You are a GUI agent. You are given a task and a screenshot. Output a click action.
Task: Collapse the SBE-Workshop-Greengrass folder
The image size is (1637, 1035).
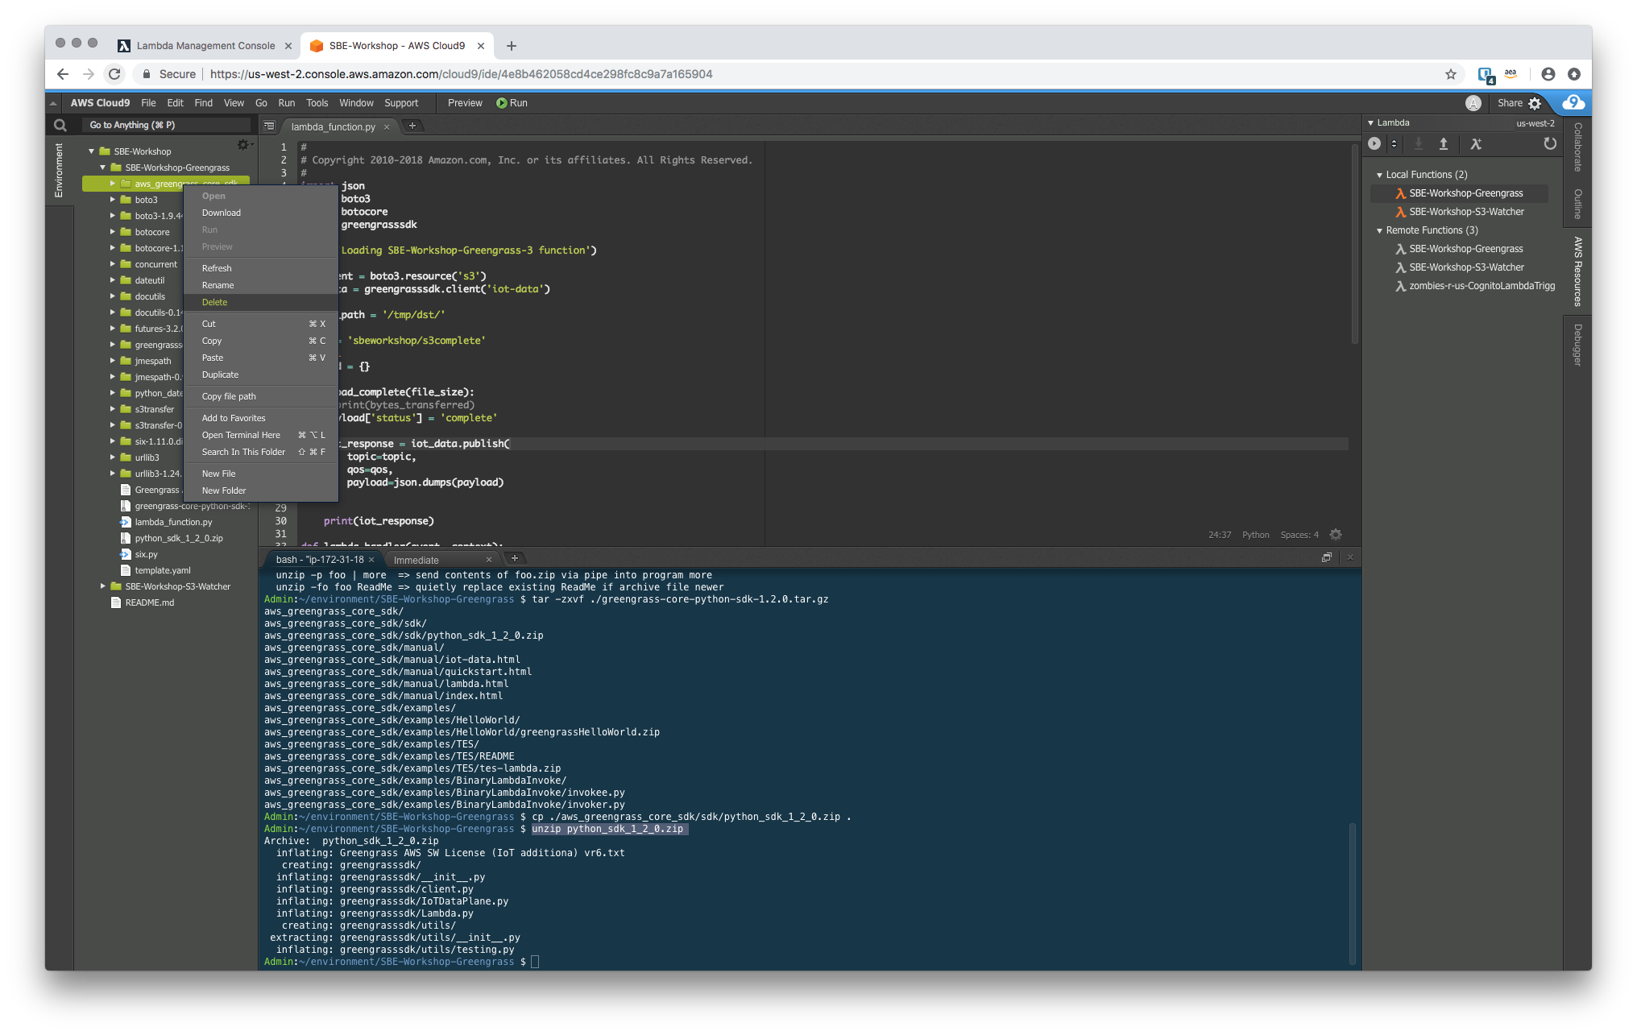tap(103, 168)
